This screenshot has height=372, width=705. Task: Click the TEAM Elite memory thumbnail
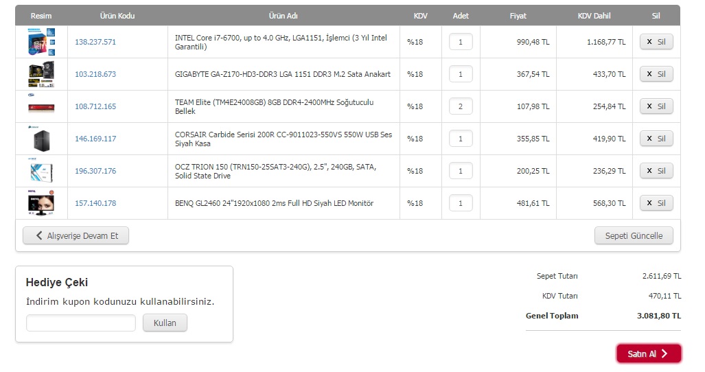41,106
